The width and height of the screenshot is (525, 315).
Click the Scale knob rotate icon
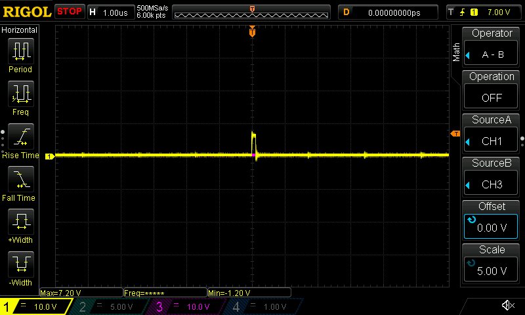click(471, 263)
